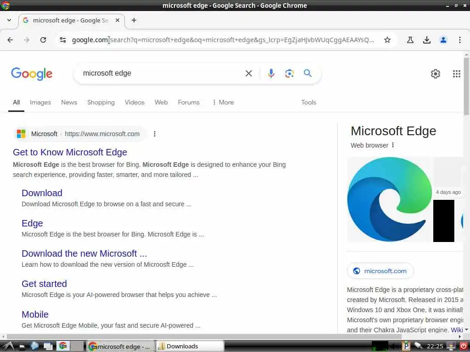
Task: Click the Google search input field
Action: coord(162,73)
